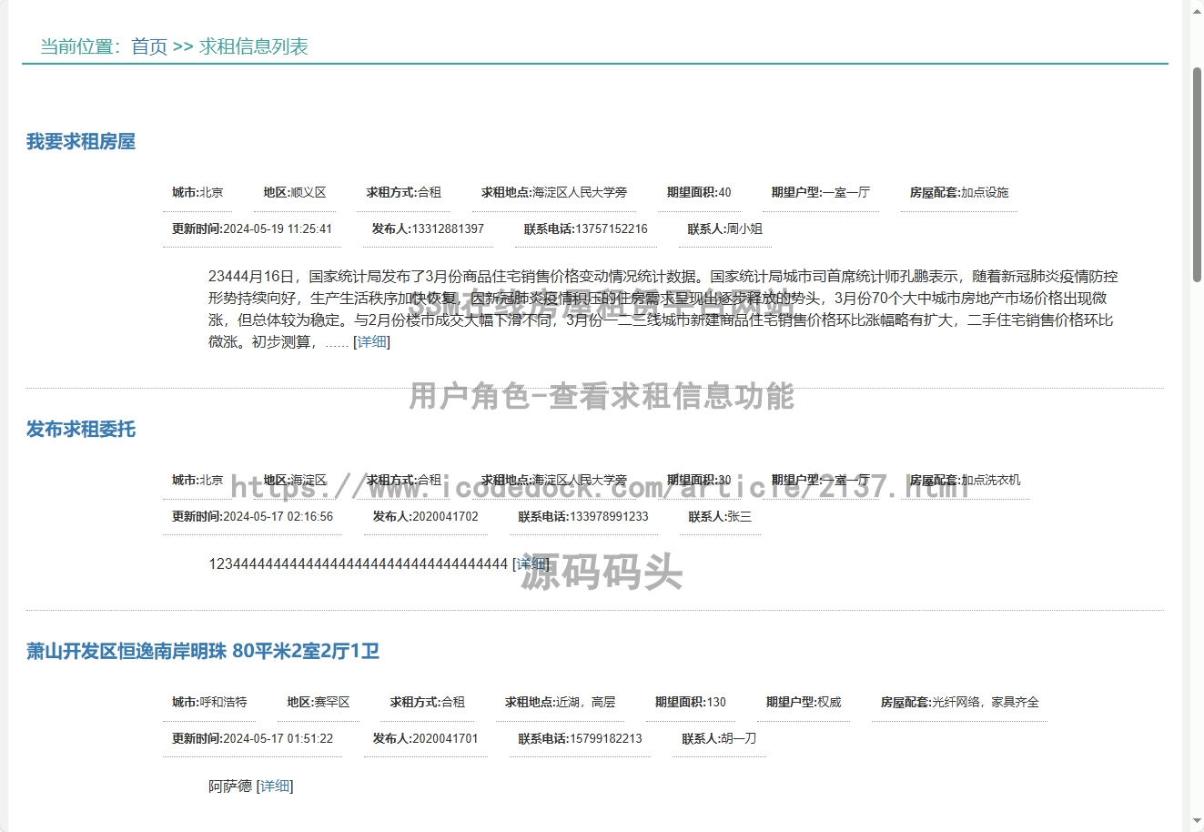
Task: Click the 23444月16日 description paragraph
Action: coord(663,309)
